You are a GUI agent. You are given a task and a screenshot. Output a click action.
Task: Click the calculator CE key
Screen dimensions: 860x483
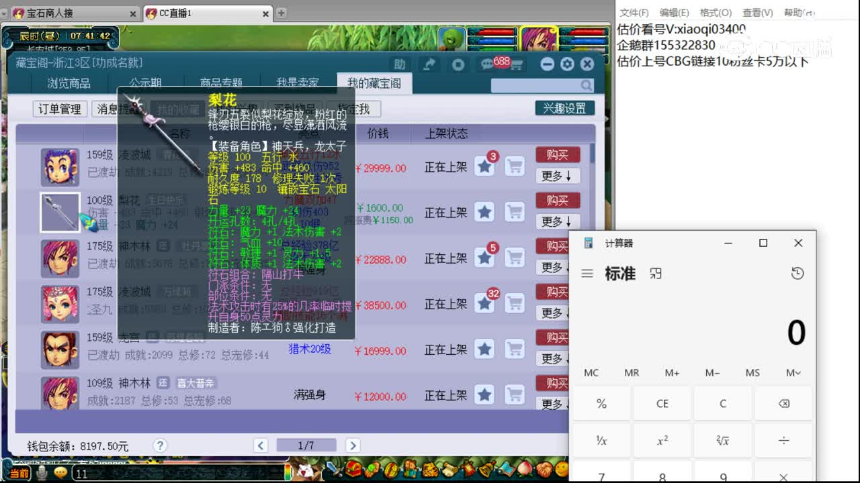pyautogui.click(x=662, y=404)
